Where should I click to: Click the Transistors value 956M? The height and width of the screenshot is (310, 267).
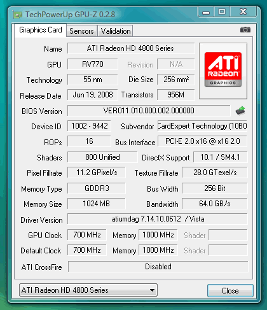click(176, 95)
